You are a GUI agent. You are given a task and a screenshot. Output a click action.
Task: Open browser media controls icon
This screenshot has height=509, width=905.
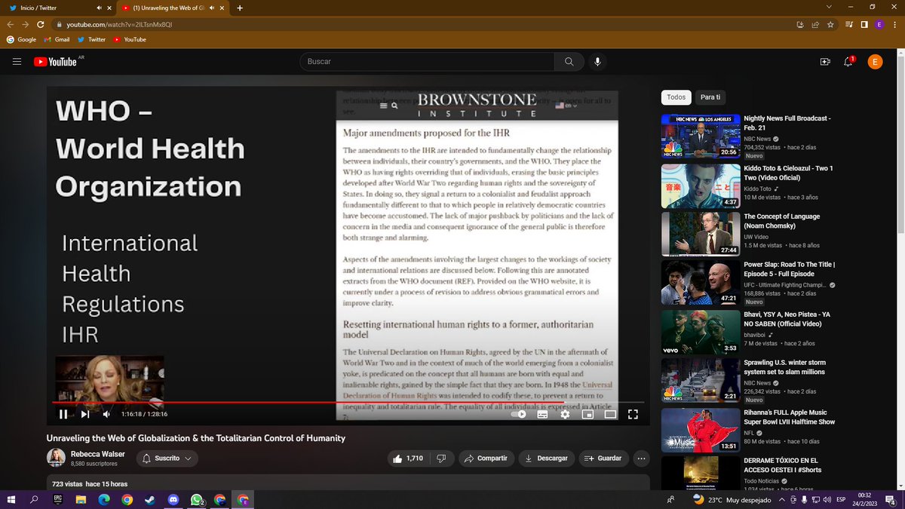[850, 24]
